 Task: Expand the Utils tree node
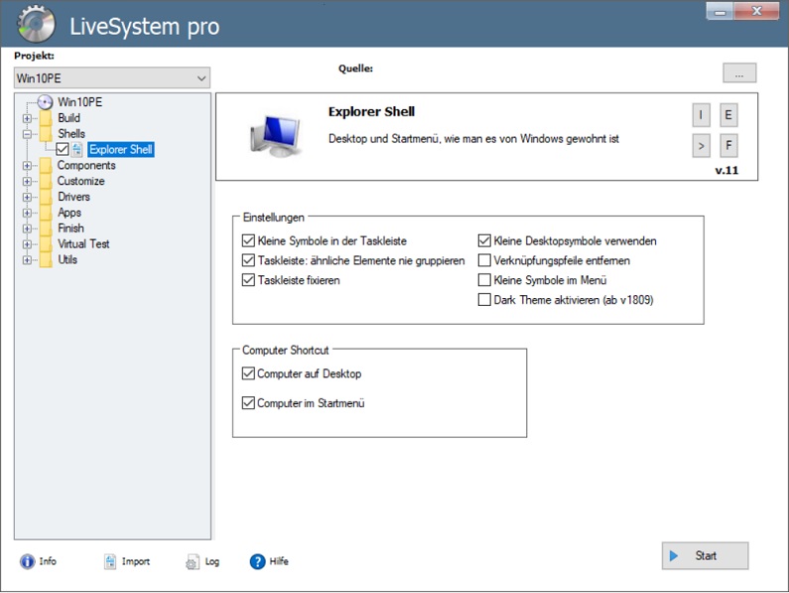click(27, 260)
